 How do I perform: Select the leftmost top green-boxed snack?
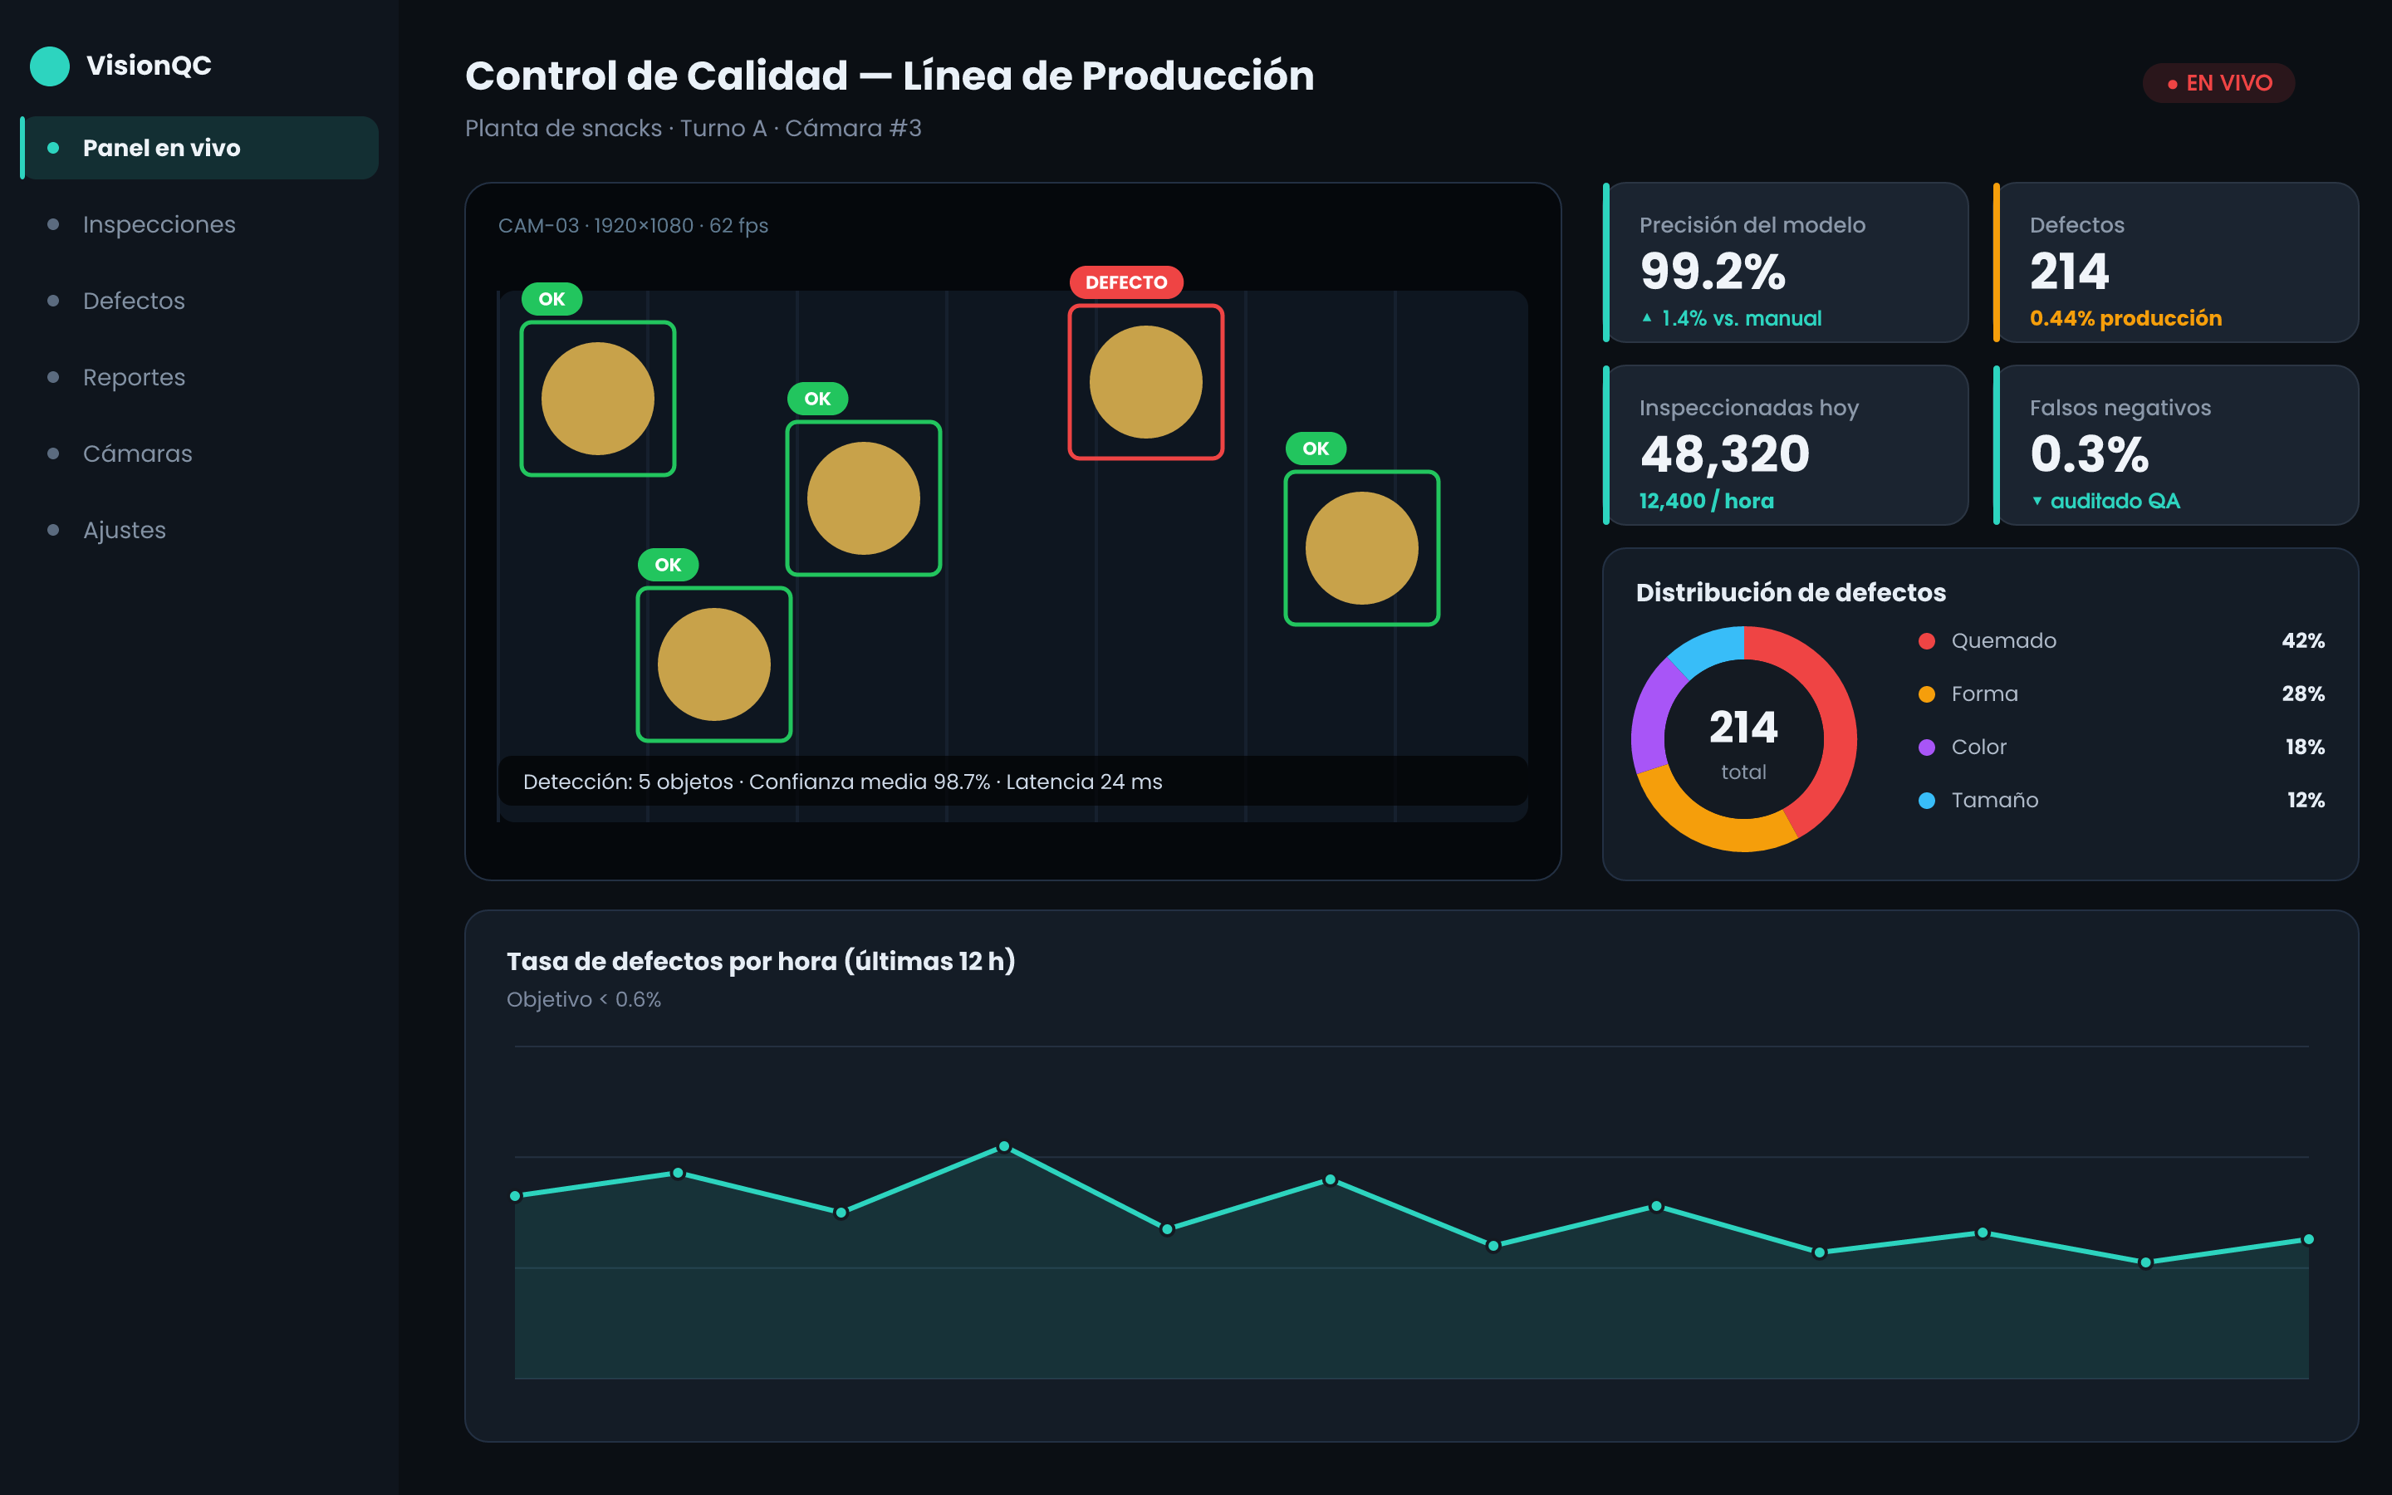pos(598,399)
